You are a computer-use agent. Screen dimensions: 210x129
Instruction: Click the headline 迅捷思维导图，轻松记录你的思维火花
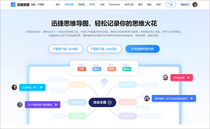click(104, 24)
